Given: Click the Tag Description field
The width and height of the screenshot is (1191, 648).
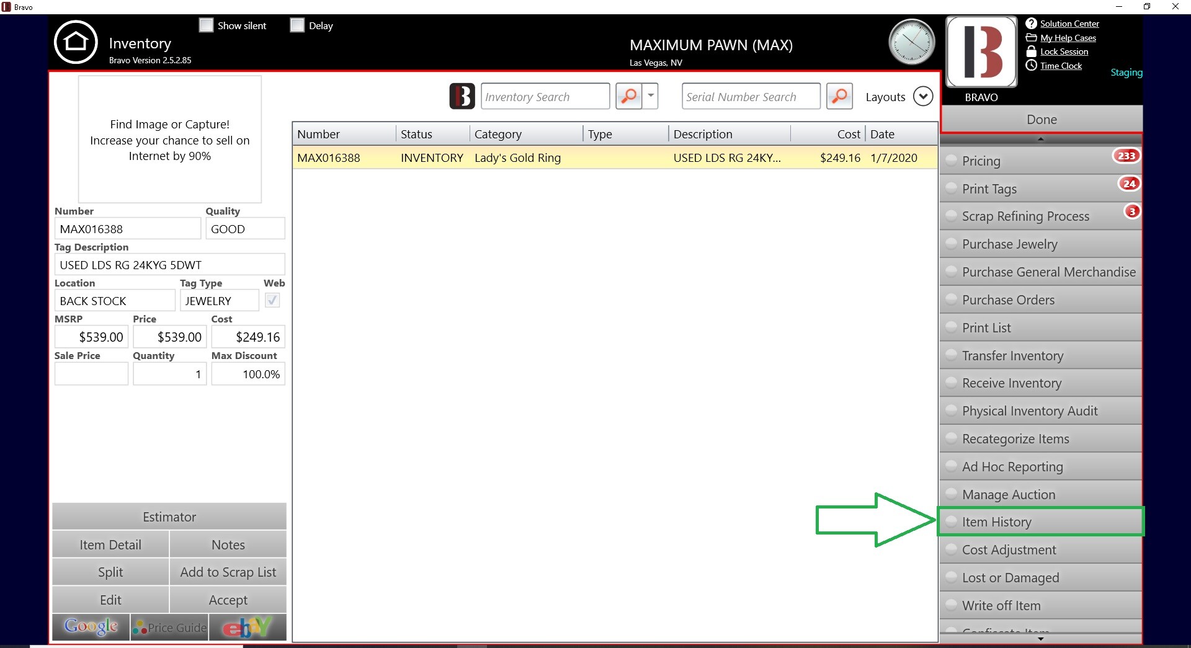Looking at the screenshot, I should click(169, 265).
